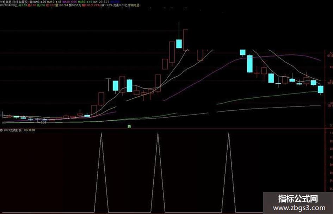Select the third signal spike in sub-chart
Screen dimensions: 333x214
click(228, 173)
